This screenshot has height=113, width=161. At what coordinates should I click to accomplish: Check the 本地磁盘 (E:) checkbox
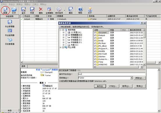66,40
